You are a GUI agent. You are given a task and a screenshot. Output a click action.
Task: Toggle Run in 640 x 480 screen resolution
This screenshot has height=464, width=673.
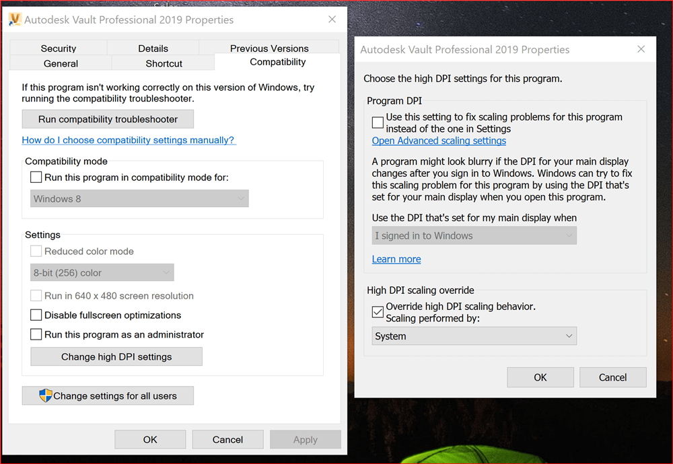coord(36,295)
